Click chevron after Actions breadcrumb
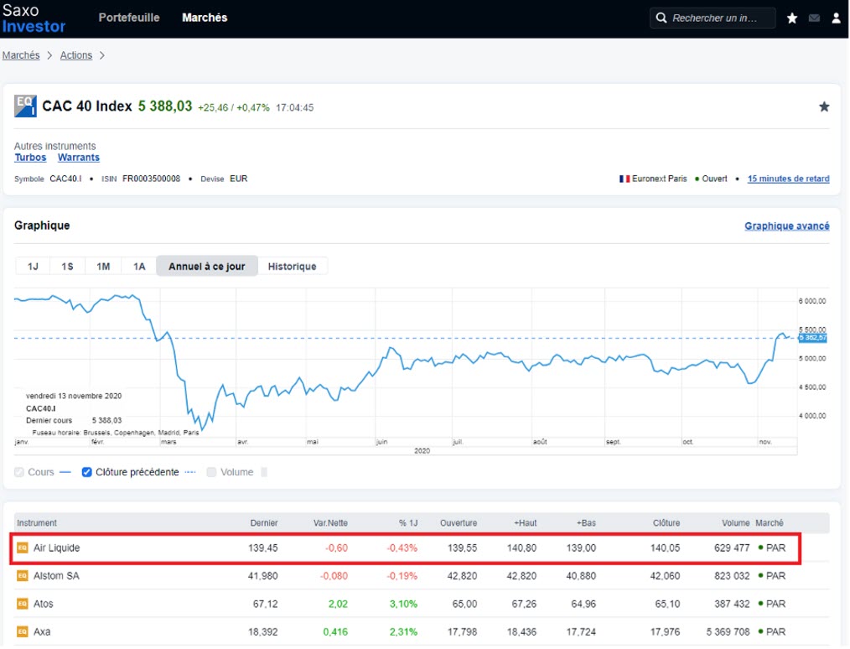The height and width of the screenshot is (649, 850). pyautogui.click(x=102, y=55)
